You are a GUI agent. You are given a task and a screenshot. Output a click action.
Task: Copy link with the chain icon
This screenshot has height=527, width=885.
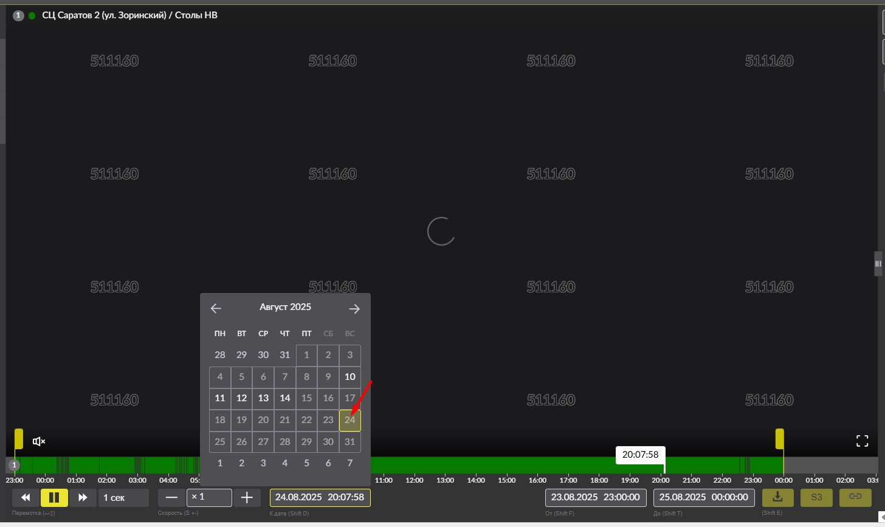(x=855, y=497)
